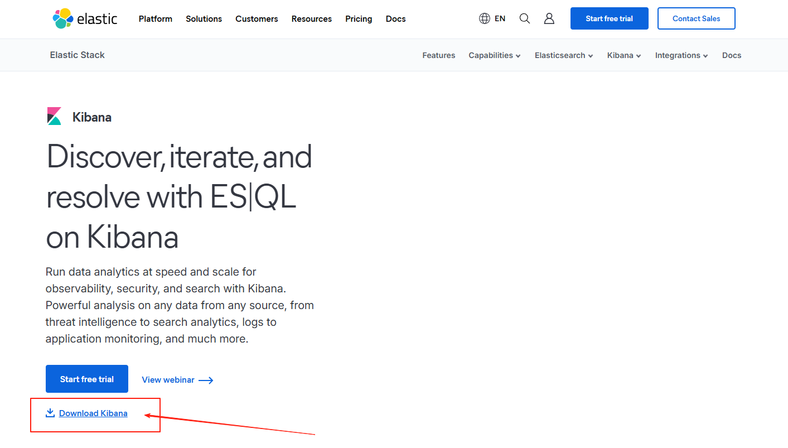Screen dimensions: 788x448
Task: Open Docs in the top navigation bar
Action: coord(395,19)
